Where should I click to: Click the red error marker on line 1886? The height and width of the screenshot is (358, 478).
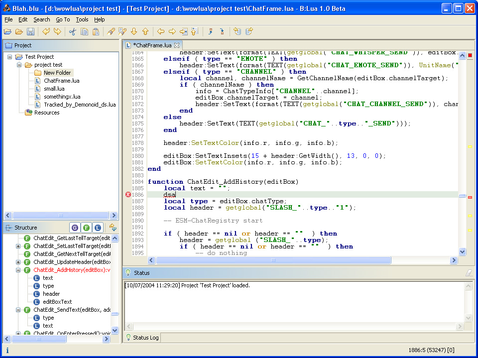(x=128, y=195)
